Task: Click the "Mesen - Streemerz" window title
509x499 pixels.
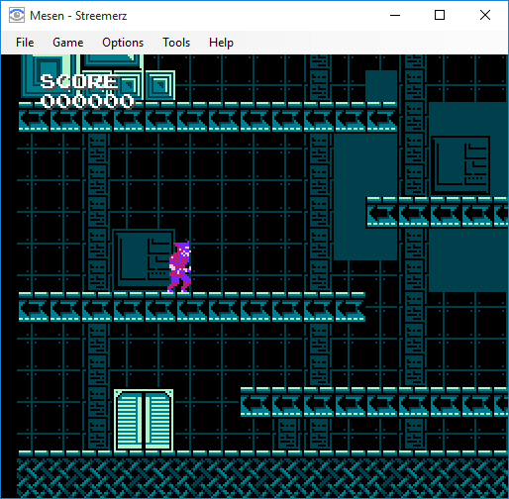Action: point(78,16)
